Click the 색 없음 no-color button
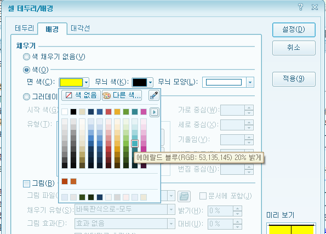Image resolution: width=326 pixels, height=234 pixels. [81, 95]
